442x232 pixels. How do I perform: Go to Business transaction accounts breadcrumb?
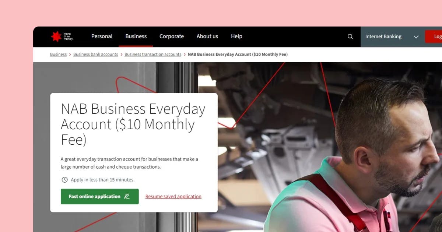(x=153, y=54)
